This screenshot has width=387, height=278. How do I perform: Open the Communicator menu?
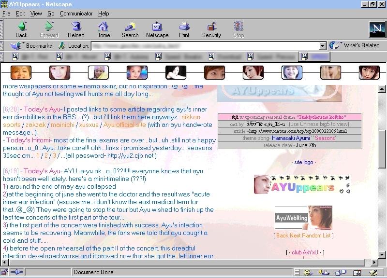coord(76,14)
